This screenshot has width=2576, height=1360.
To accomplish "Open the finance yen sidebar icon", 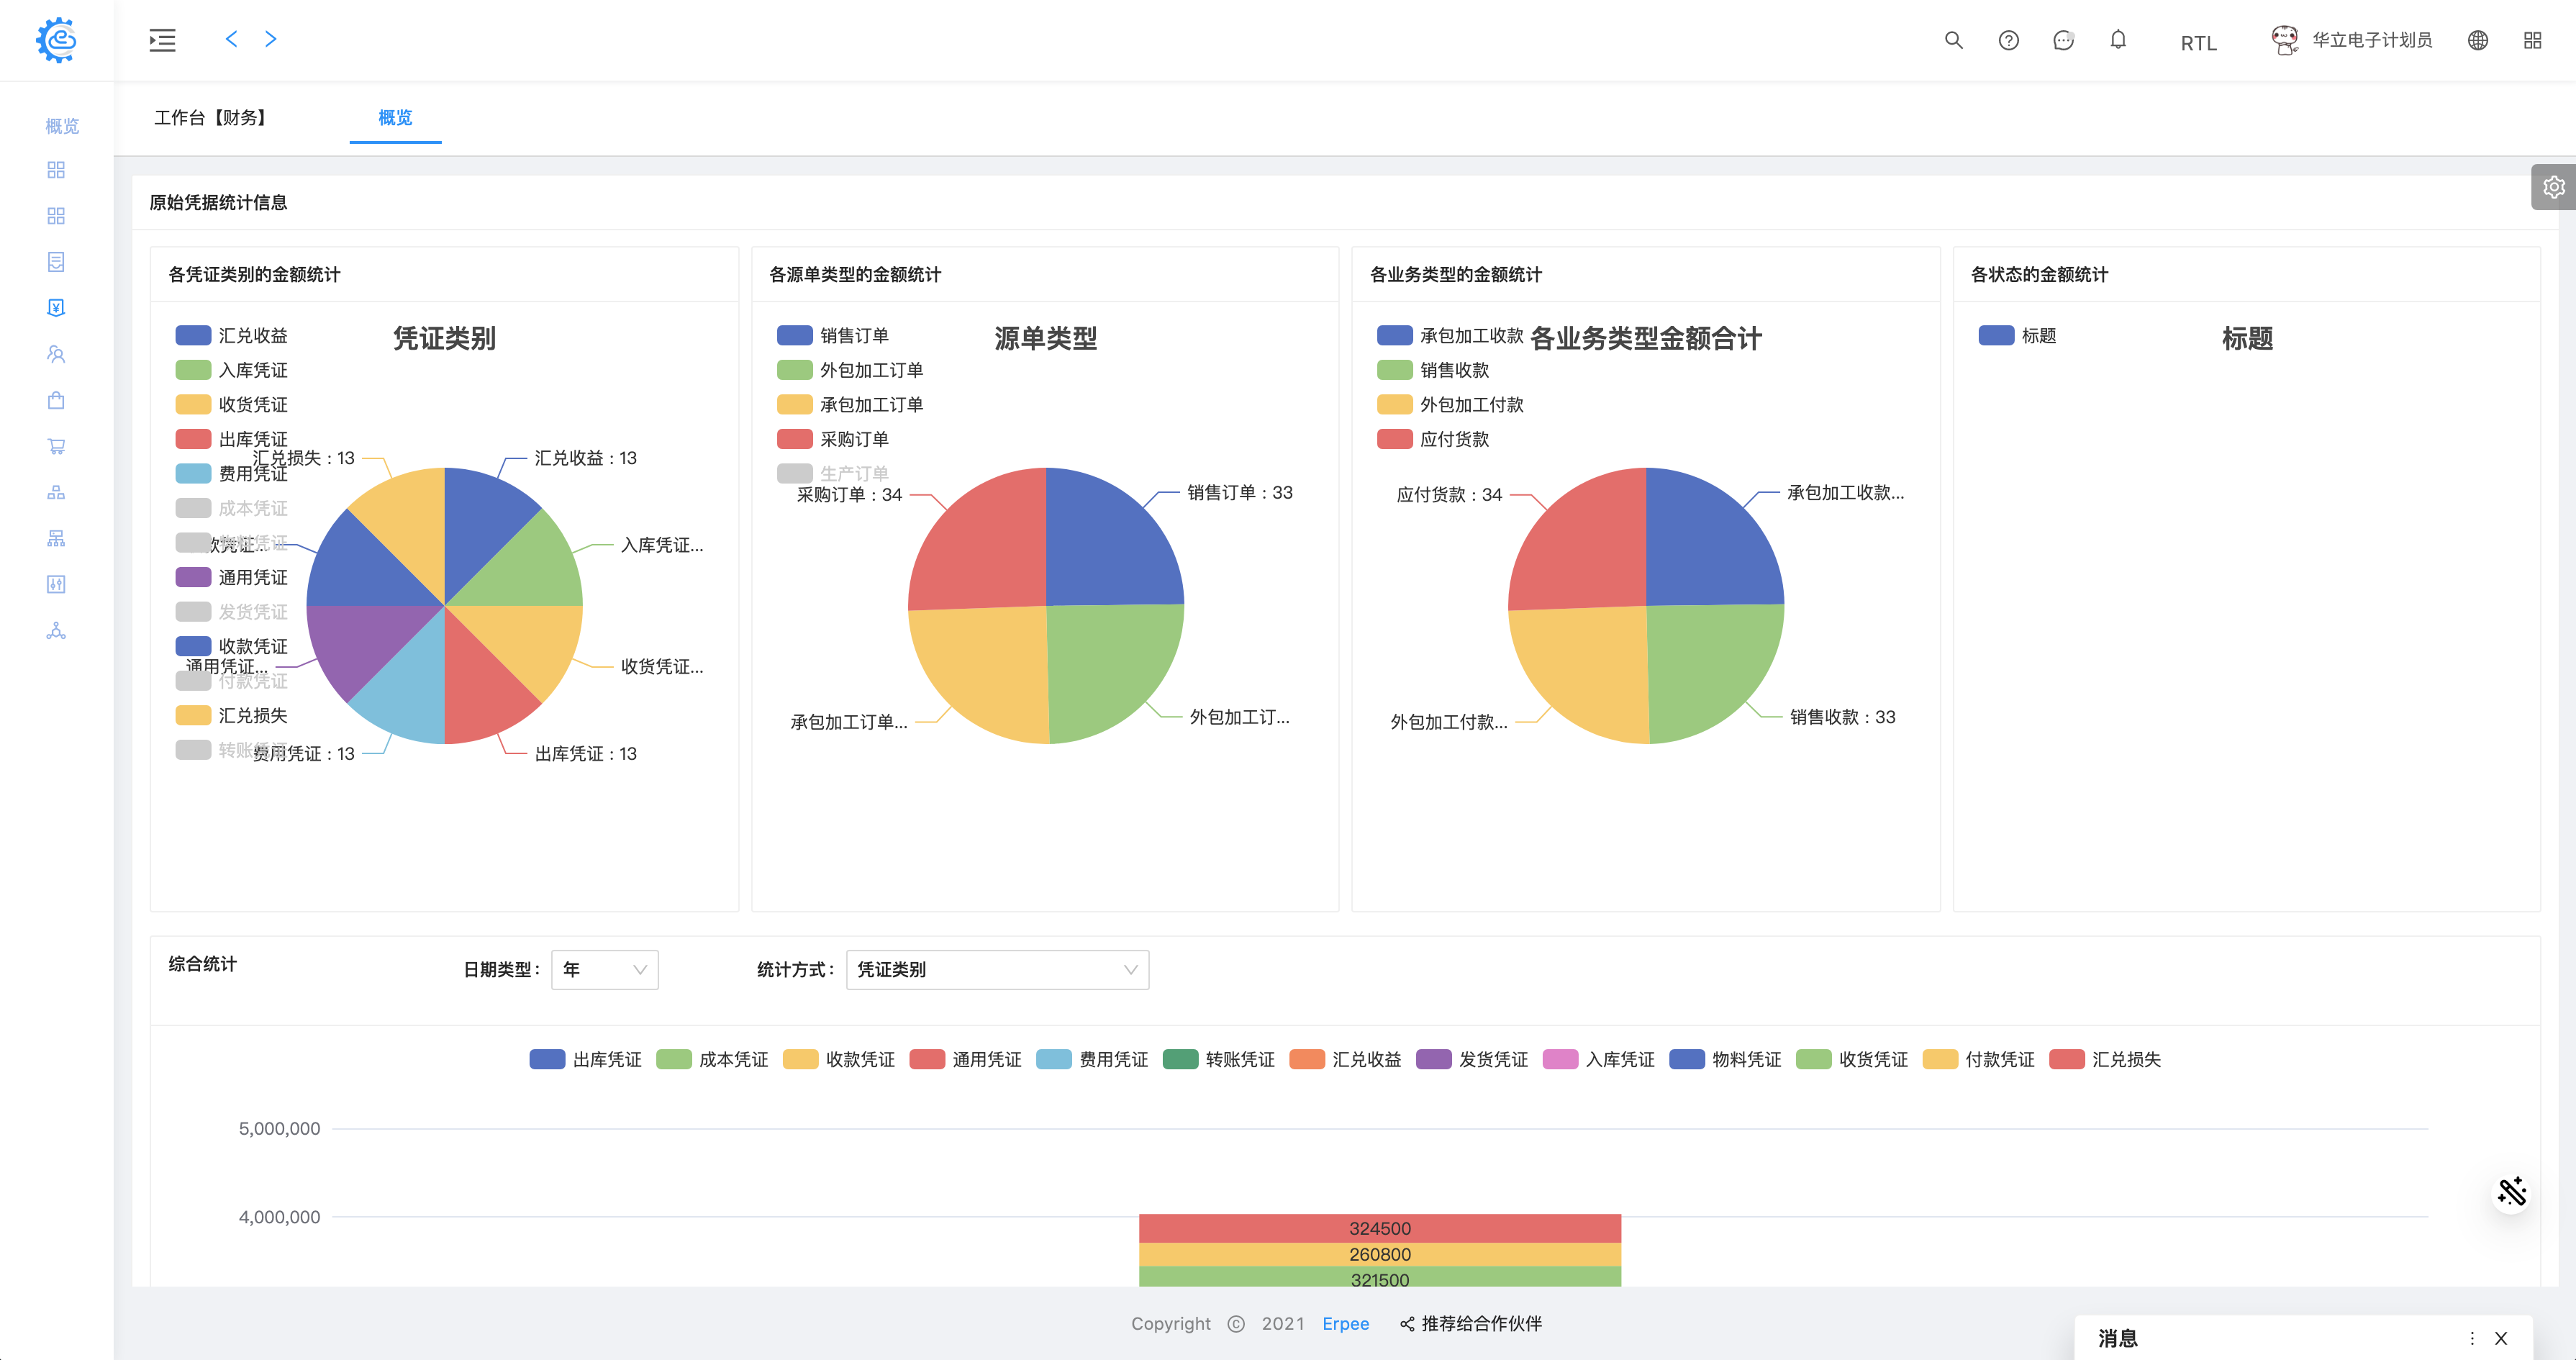I will (56, 308).
